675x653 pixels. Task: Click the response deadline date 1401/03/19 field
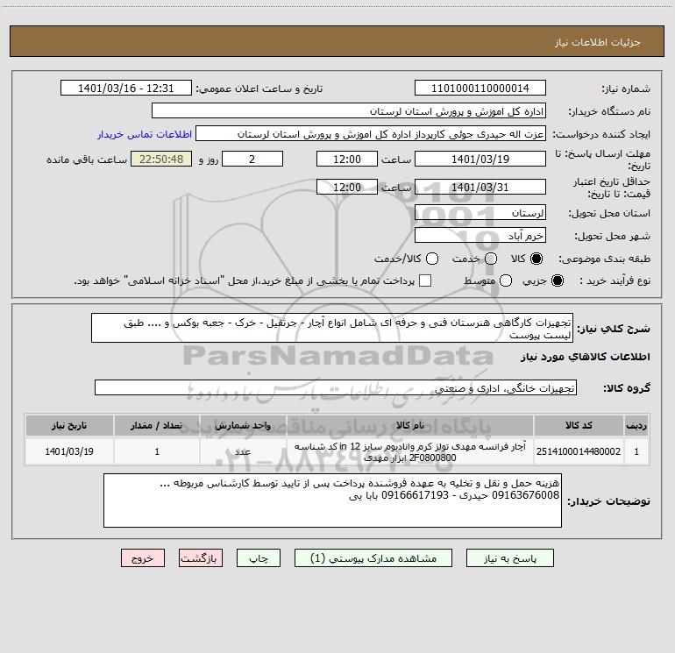pos(480,159)
